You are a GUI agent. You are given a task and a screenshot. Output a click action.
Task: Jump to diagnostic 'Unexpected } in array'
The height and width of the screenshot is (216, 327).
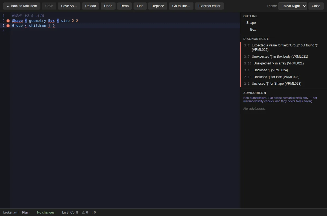(x=283, y=63)
